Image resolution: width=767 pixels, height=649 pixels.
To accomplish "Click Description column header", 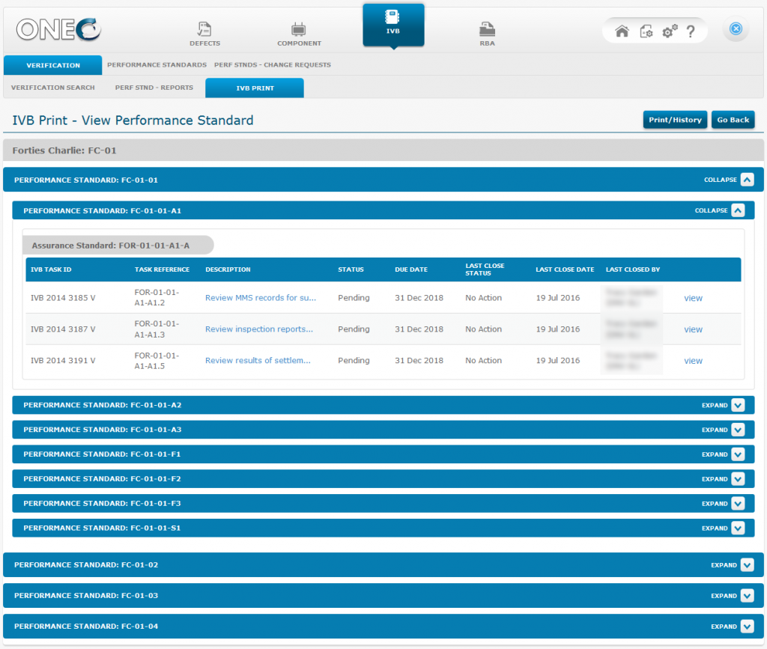I will [228, 269].
